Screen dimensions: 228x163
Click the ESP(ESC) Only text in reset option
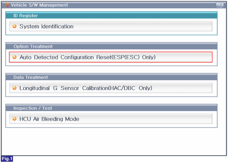[x=134, y=57]
